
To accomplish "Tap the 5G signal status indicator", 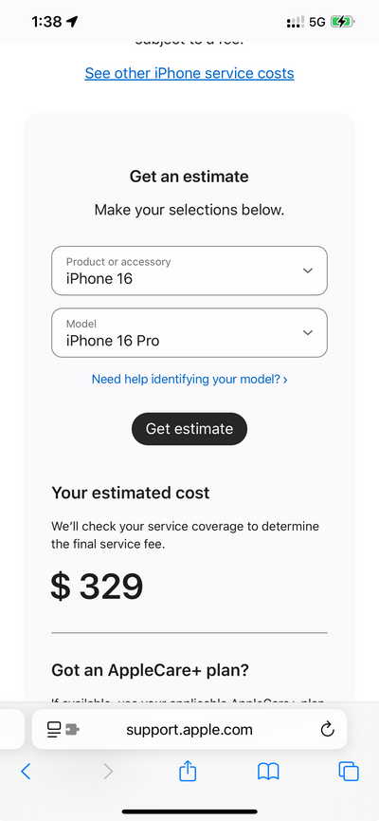I will (x=316, y=22).
